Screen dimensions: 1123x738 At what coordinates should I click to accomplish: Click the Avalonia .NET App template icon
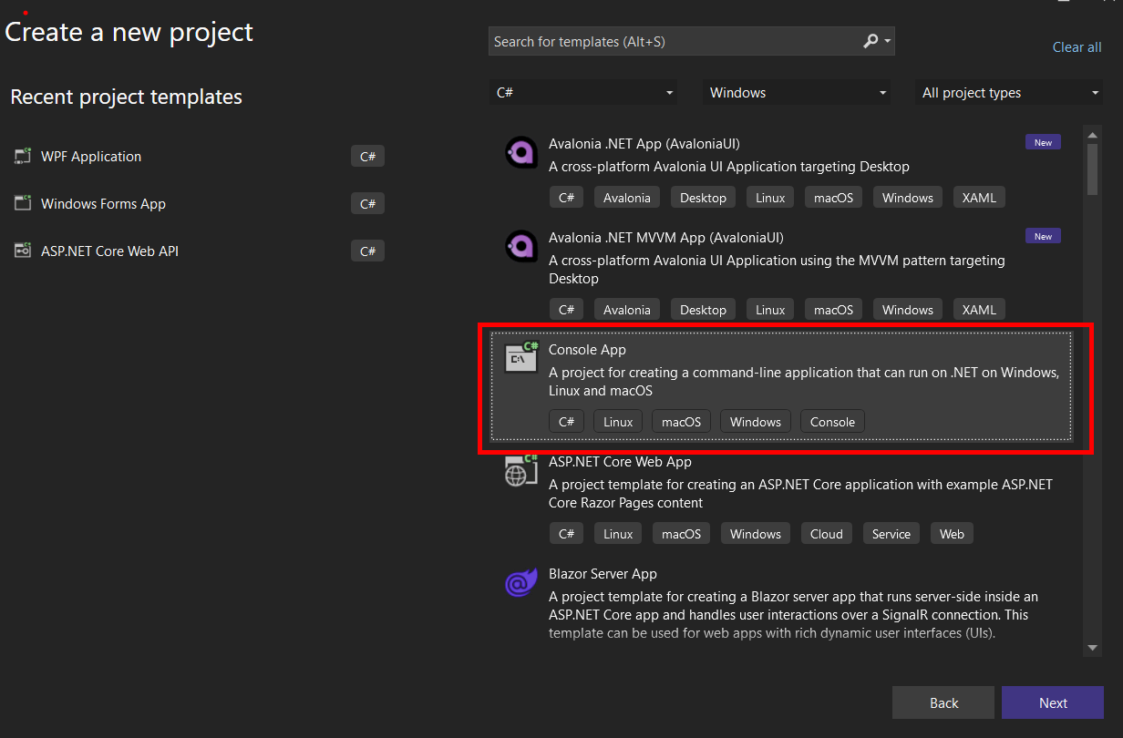coord(521,151)
